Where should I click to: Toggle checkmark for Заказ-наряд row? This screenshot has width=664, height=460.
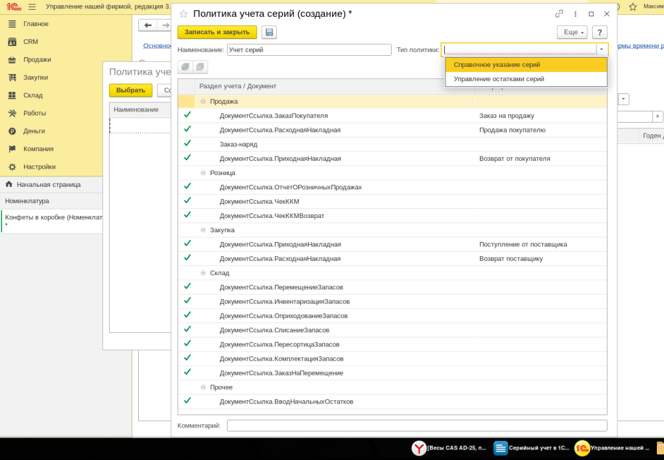(187, 143)
